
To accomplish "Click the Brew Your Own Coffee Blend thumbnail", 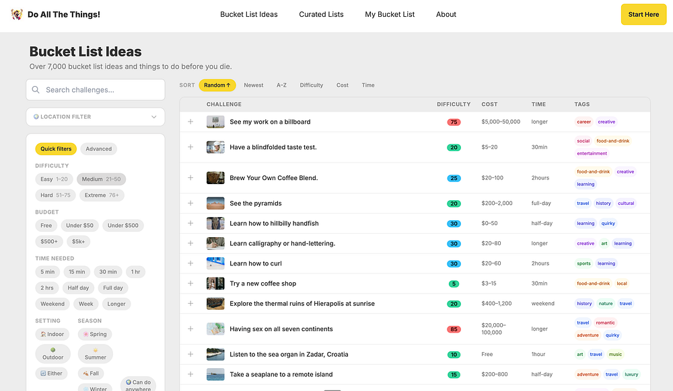I will coord(215,178).
